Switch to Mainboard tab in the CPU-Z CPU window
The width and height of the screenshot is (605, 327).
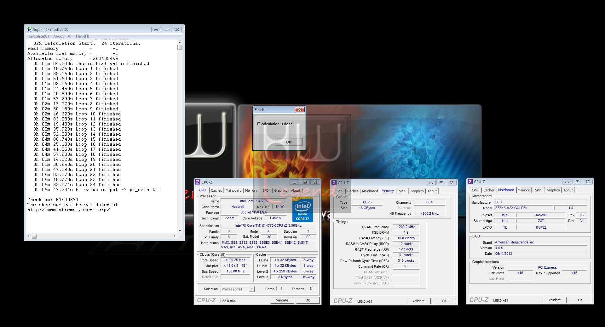coord(233,190)
